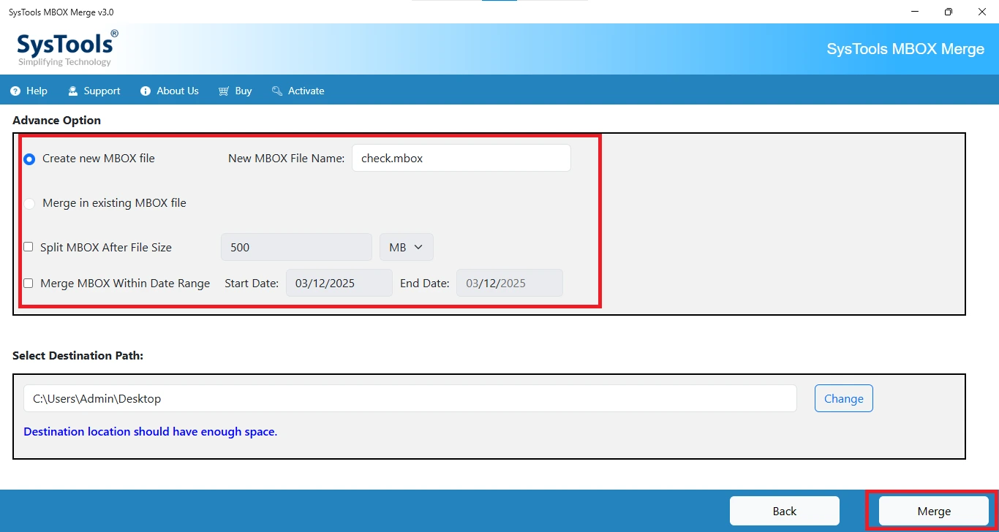The width and height of the screenshot is (999, 532).
Task: Close the SysTools MBOX Merge window
Action: (982, 12)
